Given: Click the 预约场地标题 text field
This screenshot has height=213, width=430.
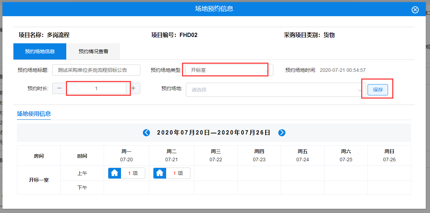Looking at the screenshot, I should click(96, 70).
